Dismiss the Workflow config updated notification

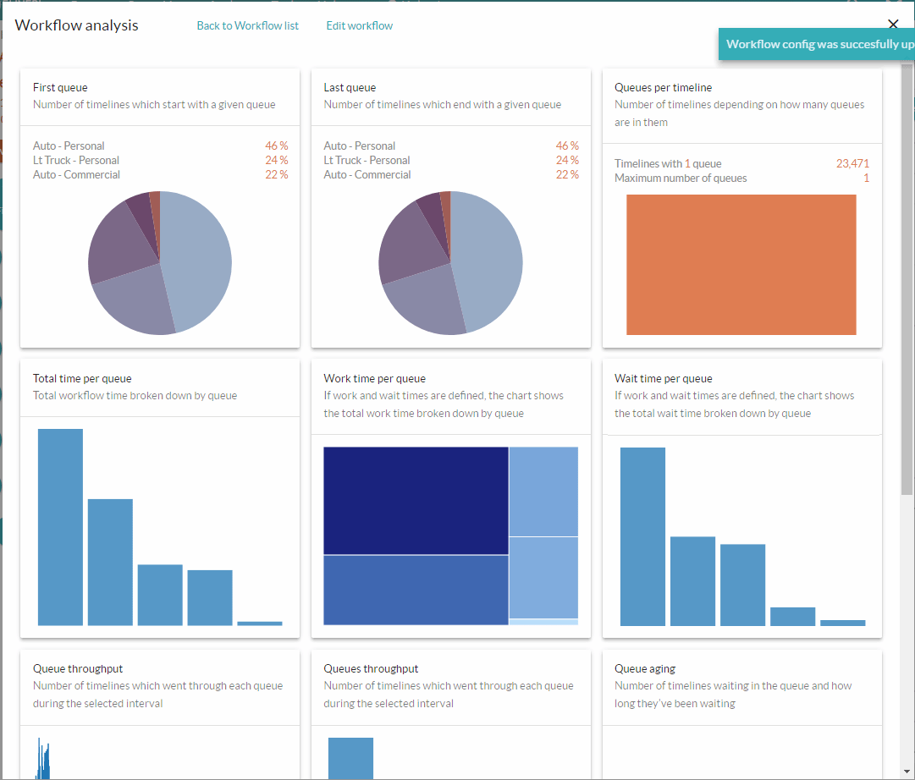click(x=817, y=44)
